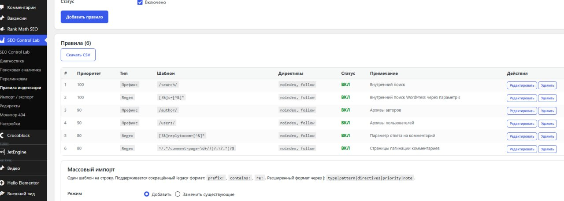
Task: Click the Внутренний поиск note text
Action: (387, 84)
